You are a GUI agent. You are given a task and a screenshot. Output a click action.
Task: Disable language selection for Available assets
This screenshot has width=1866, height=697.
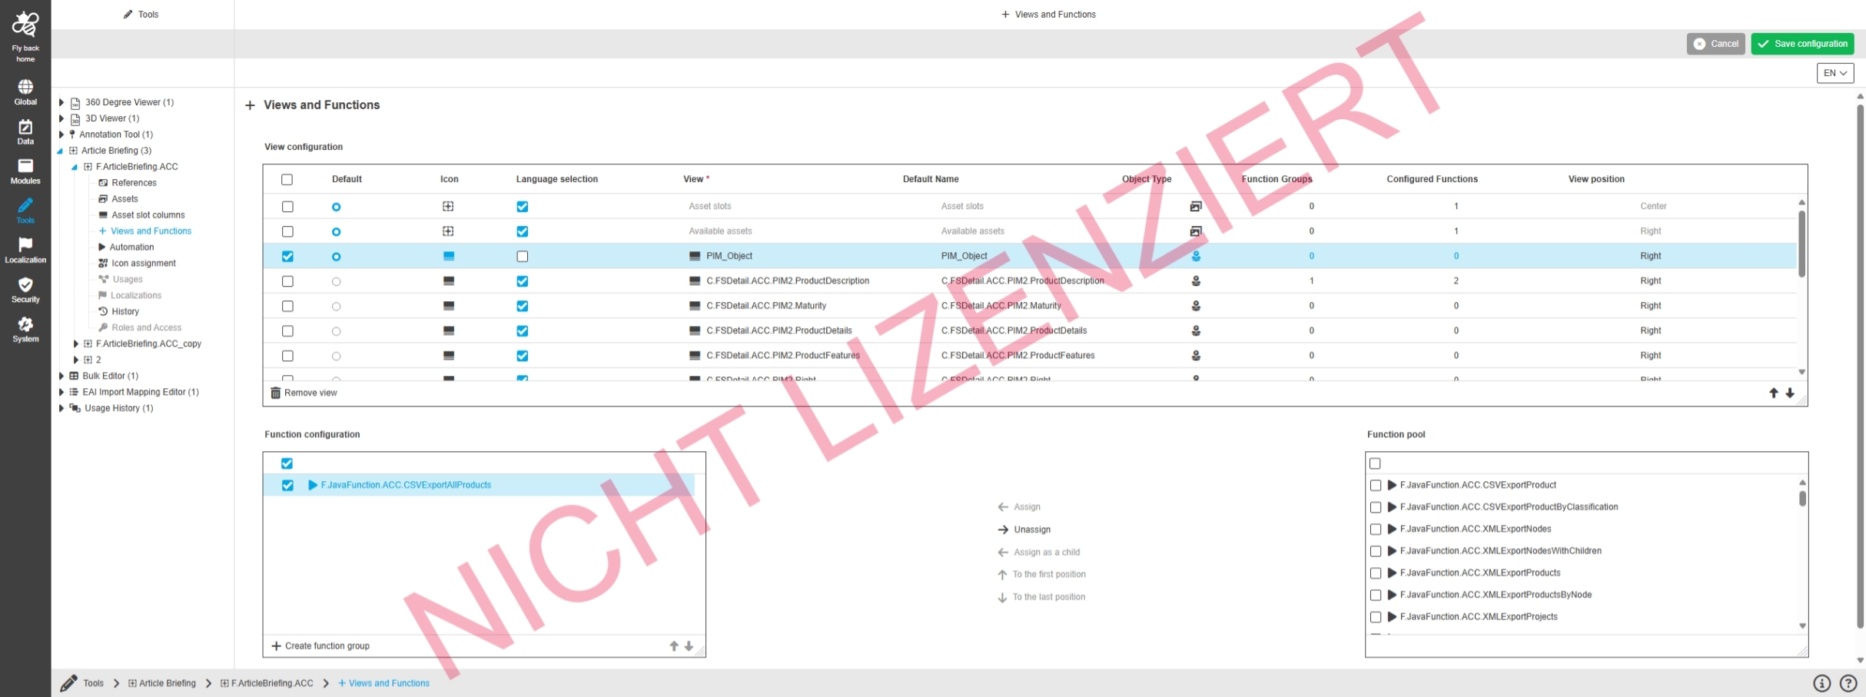523,231
